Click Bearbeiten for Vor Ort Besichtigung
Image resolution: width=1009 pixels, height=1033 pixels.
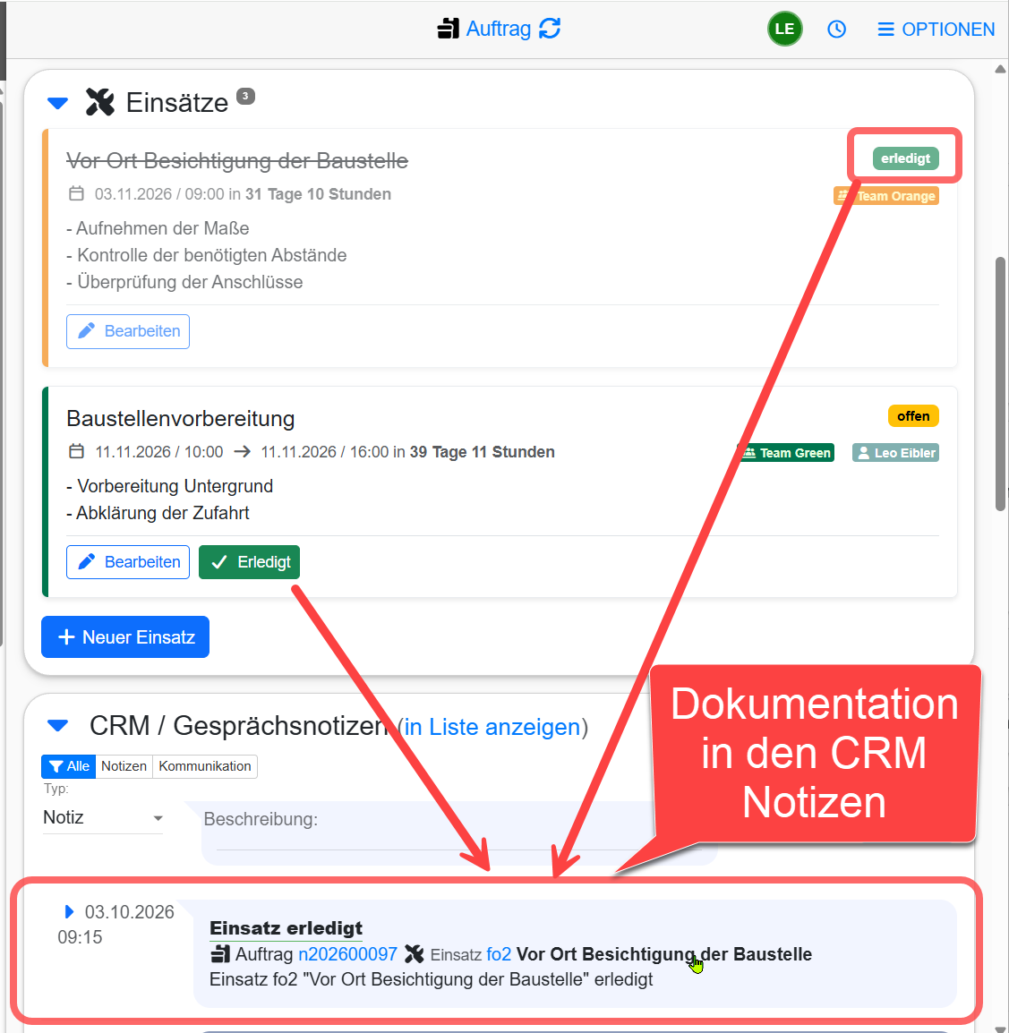click(x=128, y=331)
